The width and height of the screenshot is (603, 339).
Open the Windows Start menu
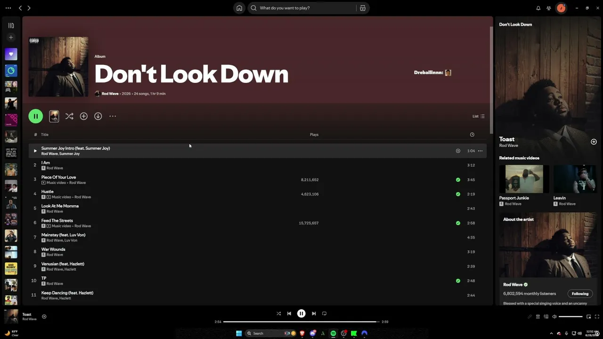coord(239,333)
